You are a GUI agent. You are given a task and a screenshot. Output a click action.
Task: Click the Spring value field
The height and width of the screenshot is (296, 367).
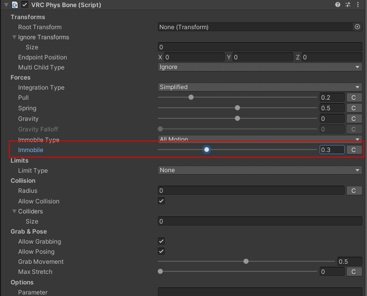pyautogui.click(x=332, y=108)
